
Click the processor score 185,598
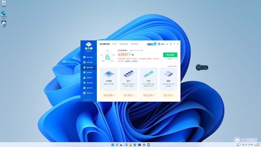coord(108,95)
